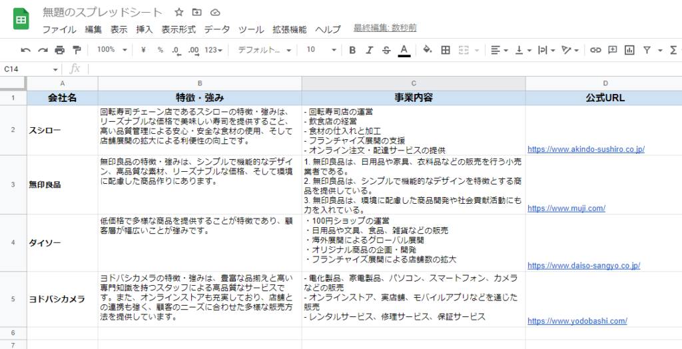Open the borders tool

[446, 50]
